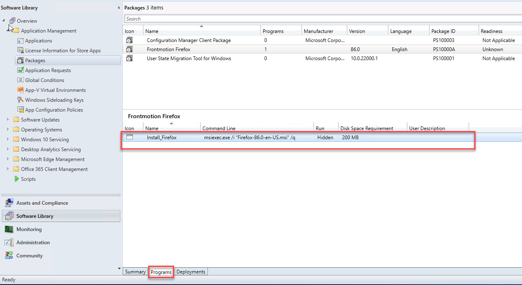Click the App-V Virtual Environments icon
The image size is (522, 285).
21,90
